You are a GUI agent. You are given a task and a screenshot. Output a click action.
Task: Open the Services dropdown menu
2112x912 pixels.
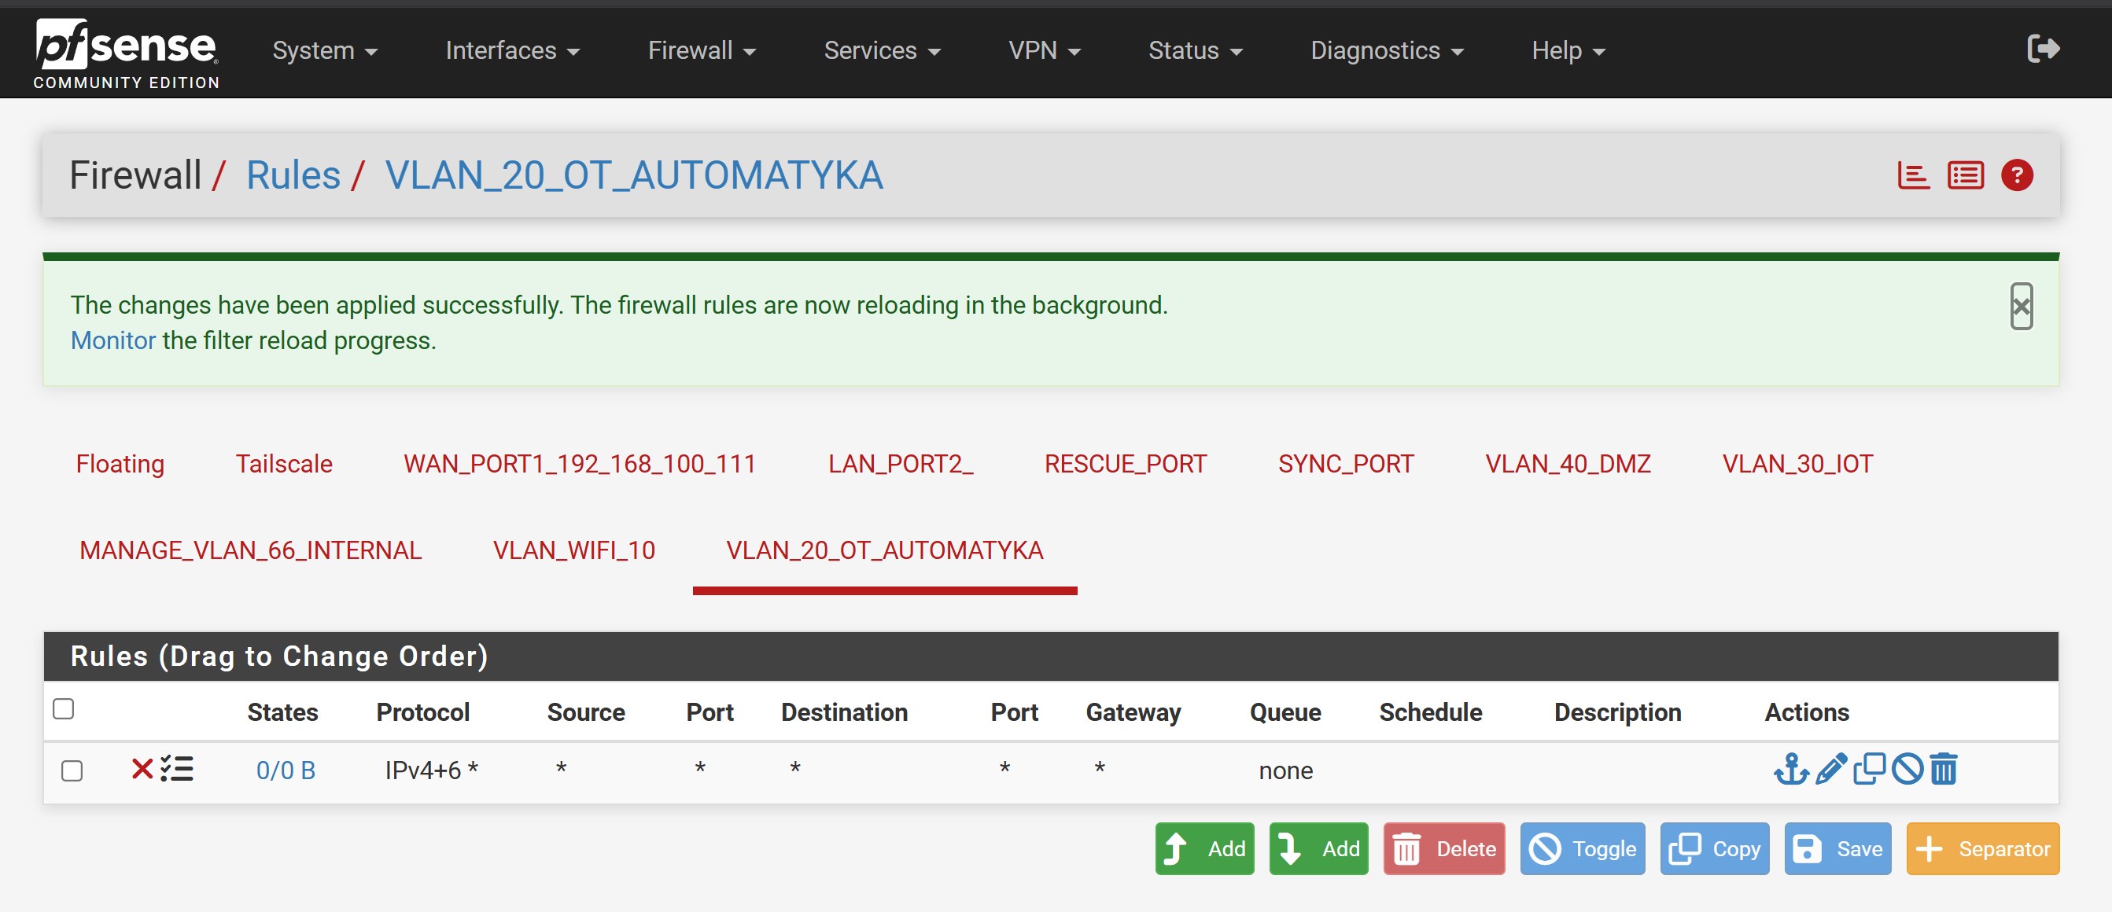click(883, 51)
